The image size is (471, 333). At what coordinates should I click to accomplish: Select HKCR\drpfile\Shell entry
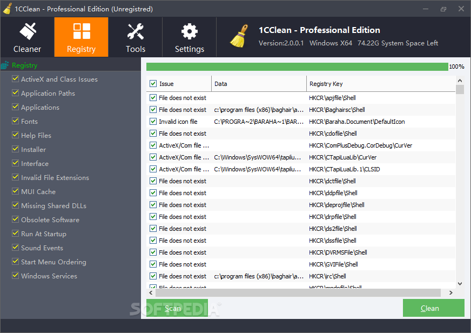tap(333, 217)
